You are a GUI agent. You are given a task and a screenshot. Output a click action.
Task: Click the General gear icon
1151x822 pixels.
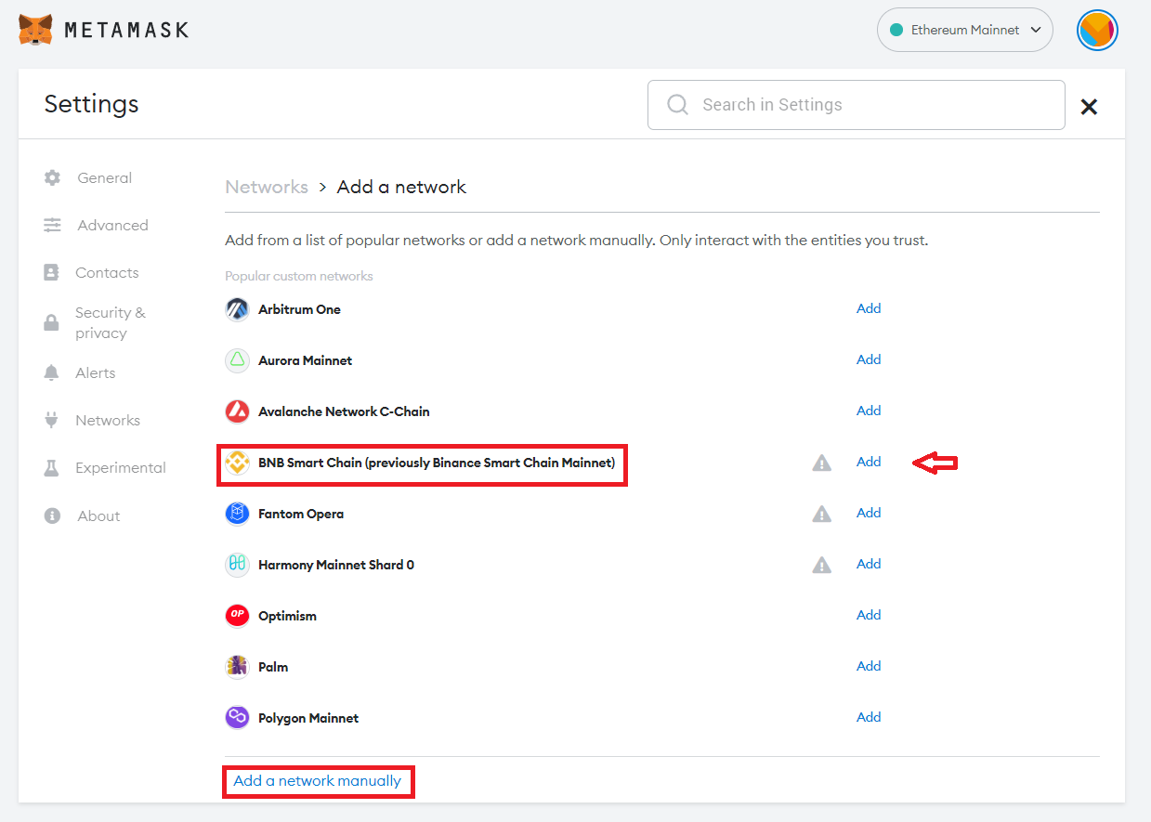[x=52, y=177]
